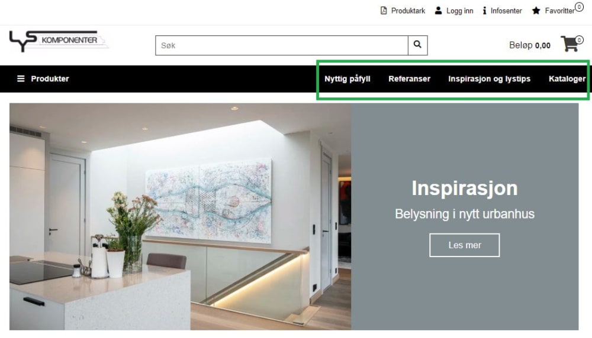Click the Logg inn link
The width and height of the screenshot is (592, 338).
tap(459, 11)
